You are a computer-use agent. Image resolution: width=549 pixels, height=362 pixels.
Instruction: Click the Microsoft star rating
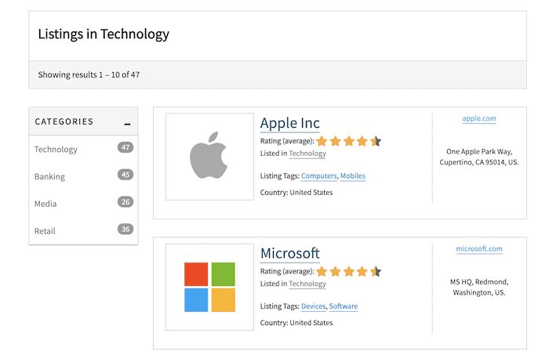click(x=348, y=271)
